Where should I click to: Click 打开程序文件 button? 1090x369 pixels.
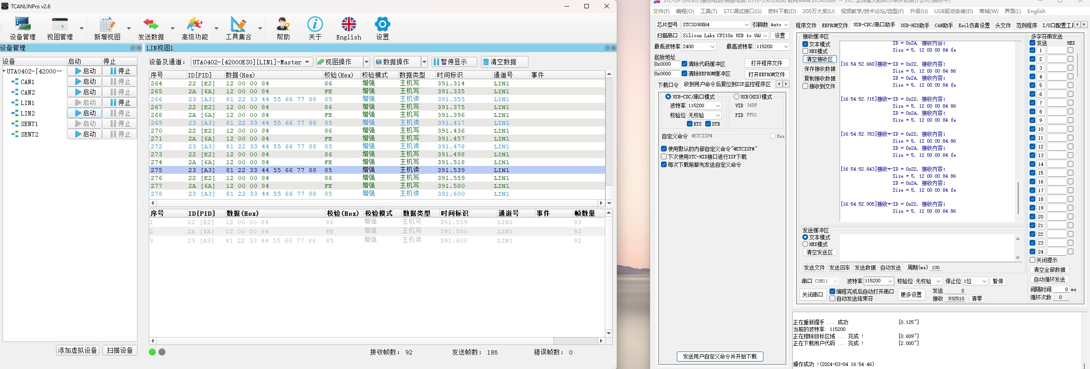[x=767, y=63]
